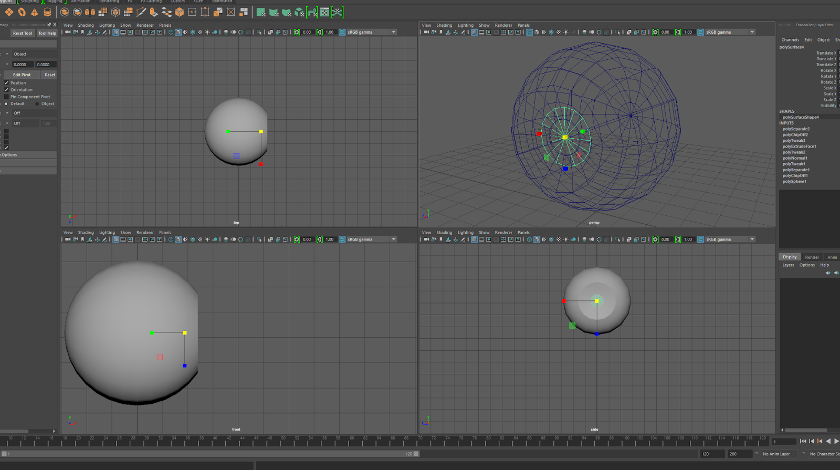The height and width of the screenshot is (470, 840).
Task: Click the Tool Help button
Action: 47,33
